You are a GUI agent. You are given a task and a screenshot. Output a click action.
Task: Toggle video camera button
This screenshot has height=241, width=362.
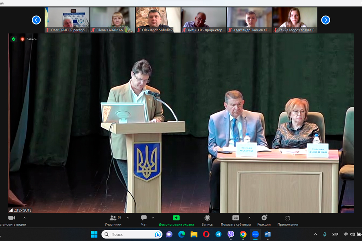click(x=12, y=218)
